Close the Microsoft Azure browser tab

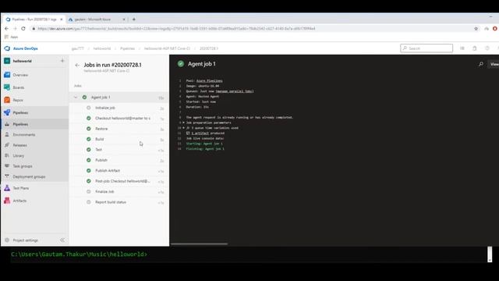click(x=124, y=20)
